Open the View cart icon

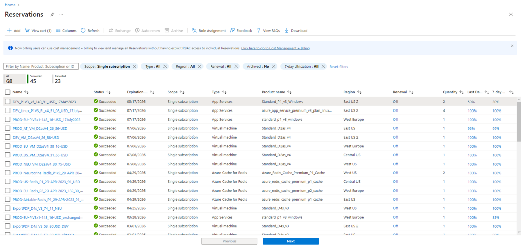[27, 30]
